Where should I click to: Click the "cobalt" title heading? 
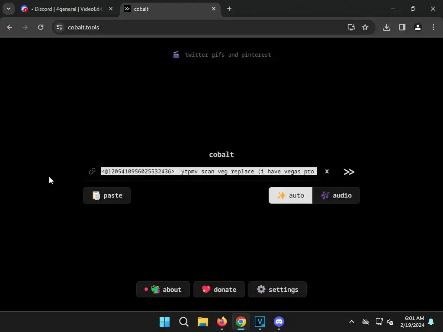[x=221, y=154]
